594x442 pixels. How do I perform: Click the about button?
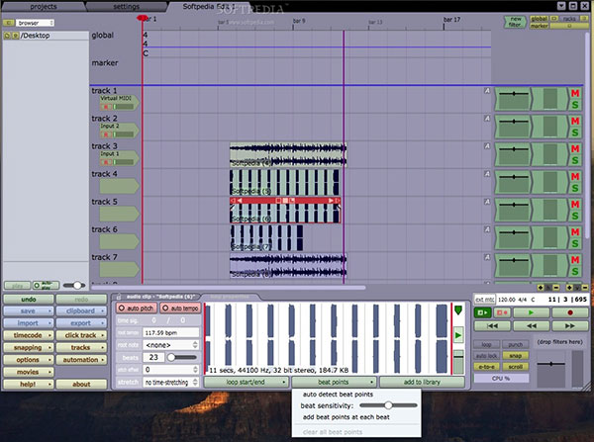click(x=81, y=384)
